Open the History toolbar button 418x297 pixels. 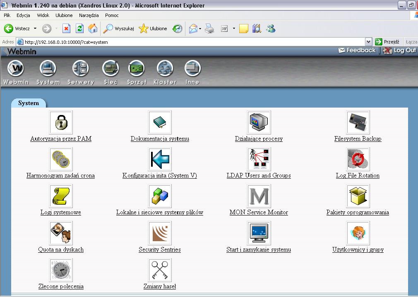(178, 29)
